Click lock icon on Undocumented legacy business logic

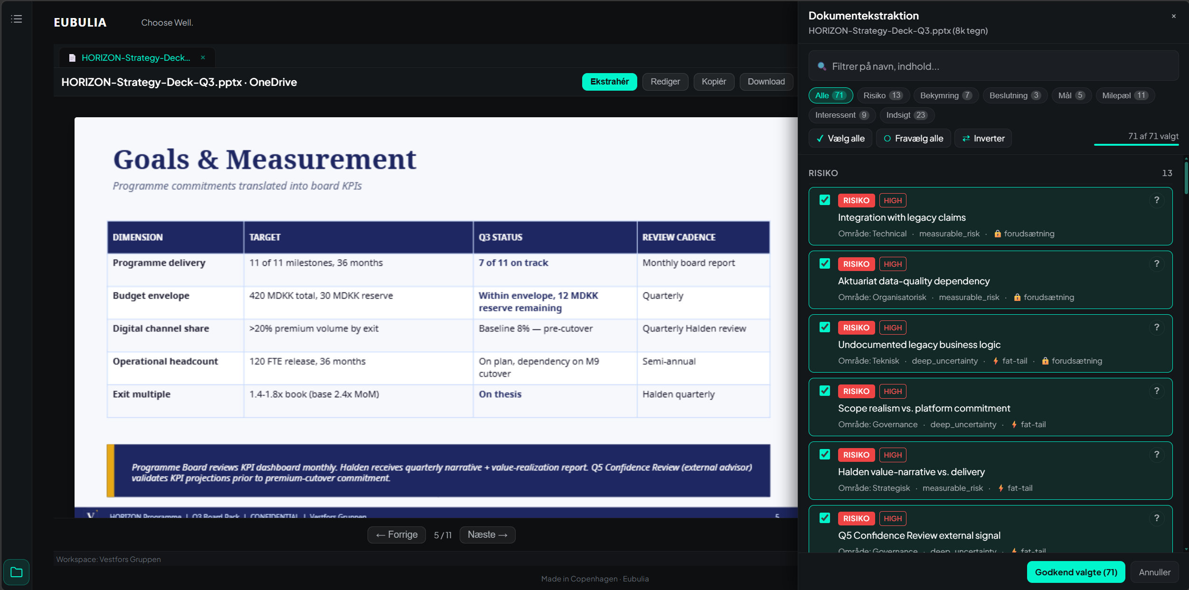coord(1045,361)
